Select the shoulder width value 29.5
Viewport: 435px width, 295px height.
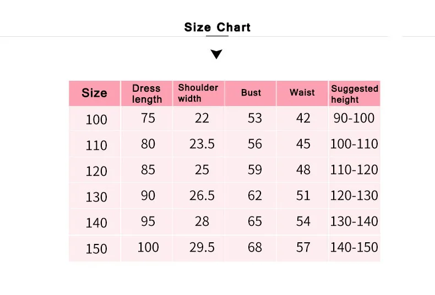(x=202, y=247)
